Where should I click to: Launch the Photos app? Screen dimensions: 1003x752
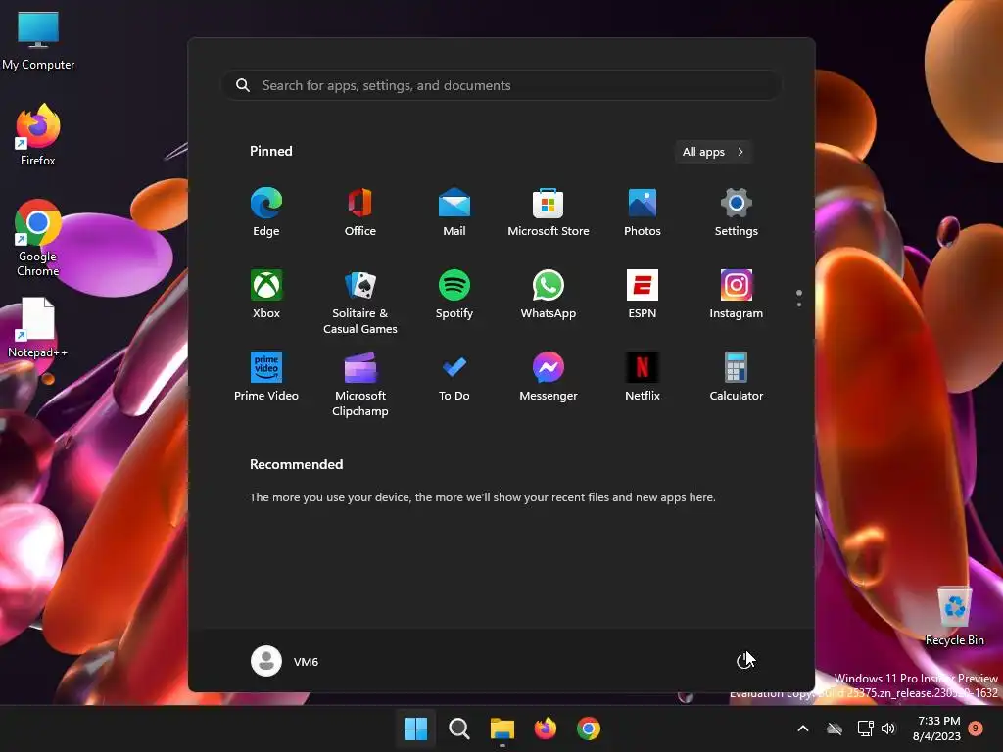coord(643,212)
